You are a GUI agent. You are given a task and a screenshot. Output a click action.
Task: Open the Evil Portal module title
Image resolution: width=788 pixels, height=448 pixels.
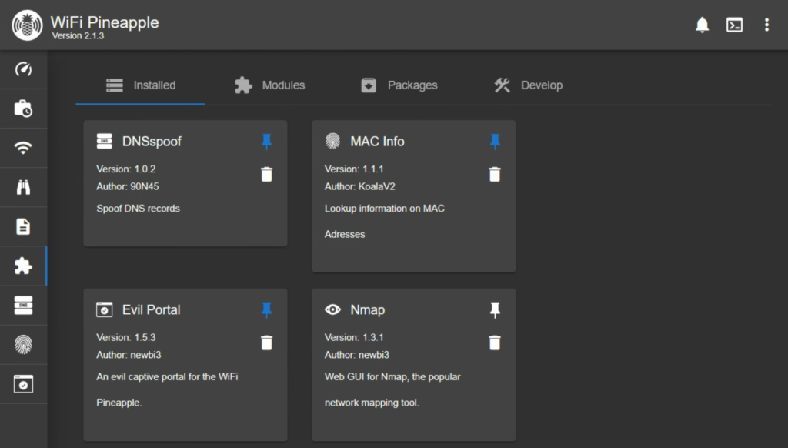tap(152, 309)
